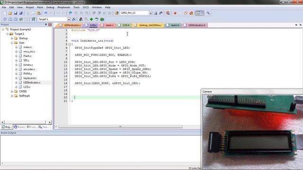Switch to the LCD.h editor tab
Viewport: 303px width, 170px height.
click(124, 25)
